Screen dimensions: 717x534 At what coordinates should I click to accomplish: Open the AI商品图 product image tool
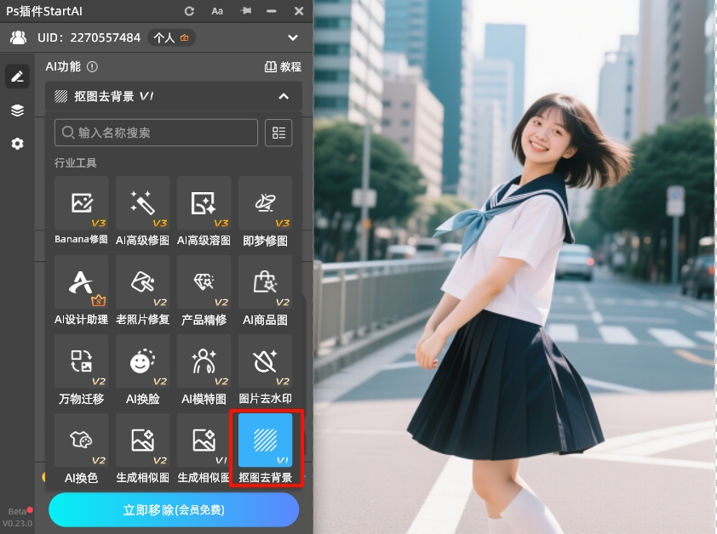[x=265, y=285]
